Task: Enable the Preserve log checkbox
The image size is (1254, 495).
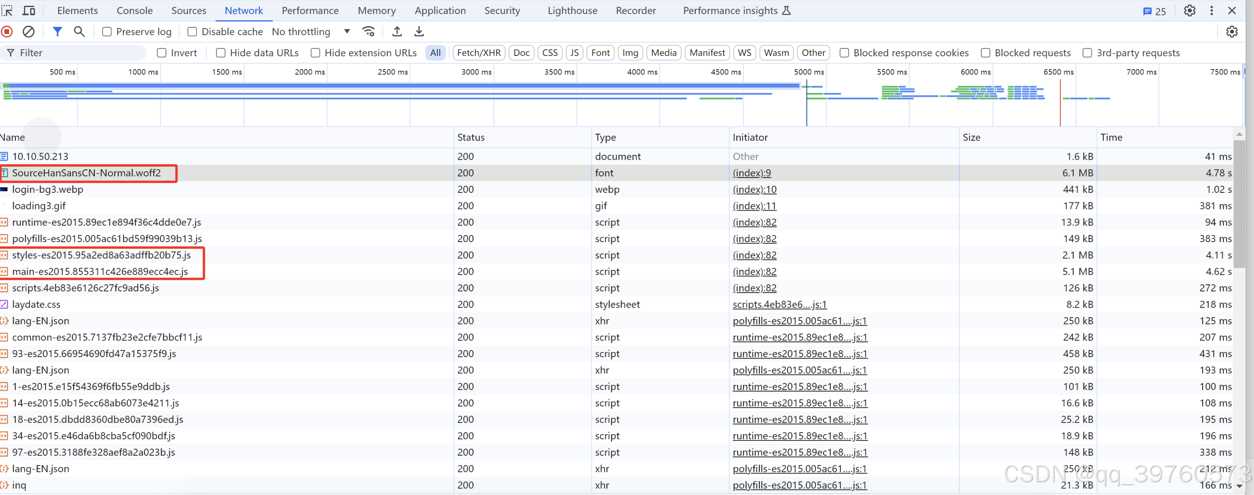Action: (107, 31)
